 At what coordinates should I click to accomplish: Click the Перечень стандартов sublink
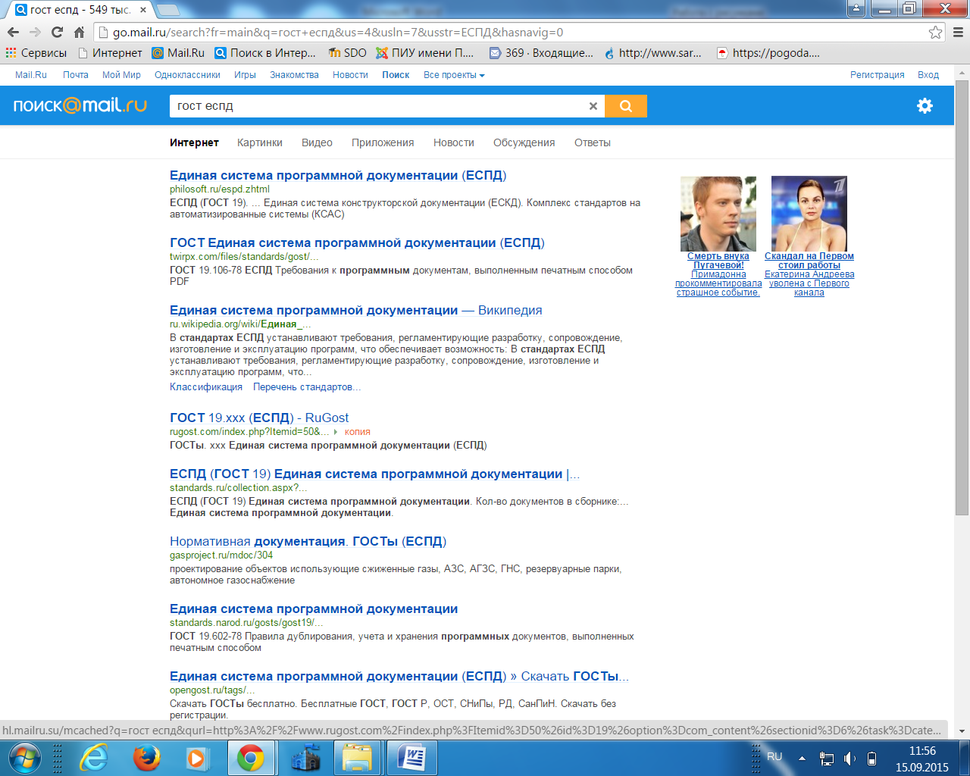pos(306,387)
